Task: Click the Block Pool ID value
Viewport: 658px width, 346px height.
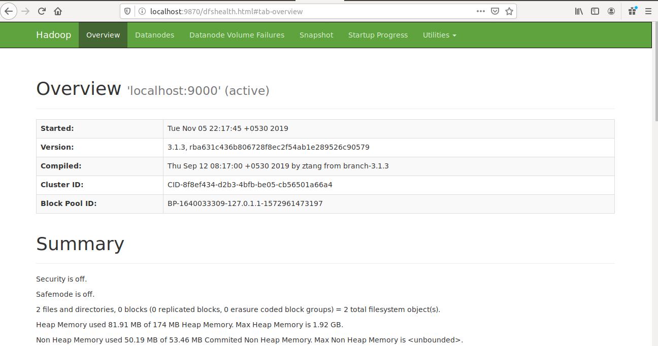Action: (x=245, y=203)
